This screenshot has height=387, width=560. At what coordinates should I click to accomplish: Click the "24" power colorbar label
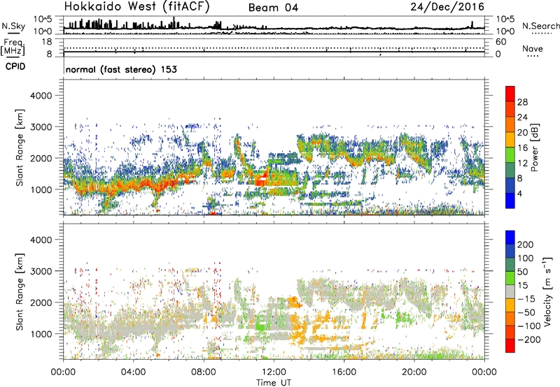click(x=522, y=117)
